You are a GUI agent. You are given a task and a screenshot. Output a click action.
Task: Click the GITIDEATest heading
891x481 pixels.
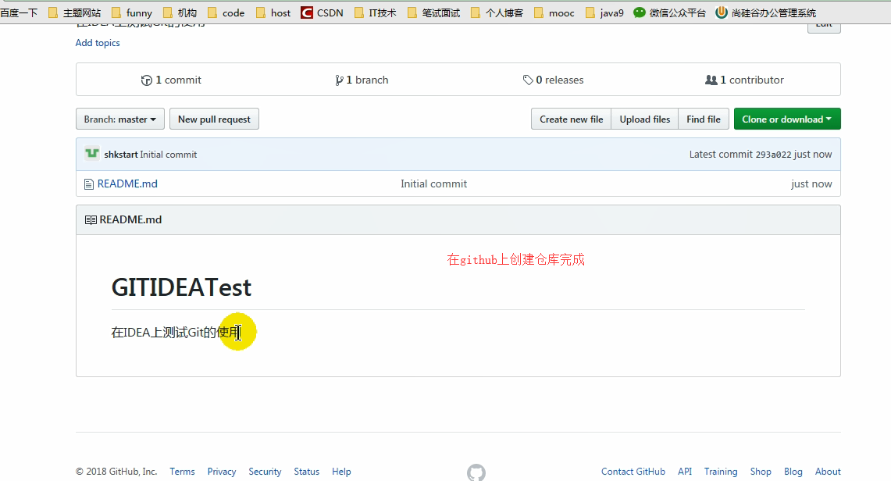click(x=181, y=287)
